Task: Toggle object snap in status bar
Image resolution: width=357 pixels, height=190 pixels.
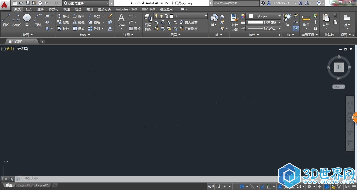Action: [x=269, y=187]
